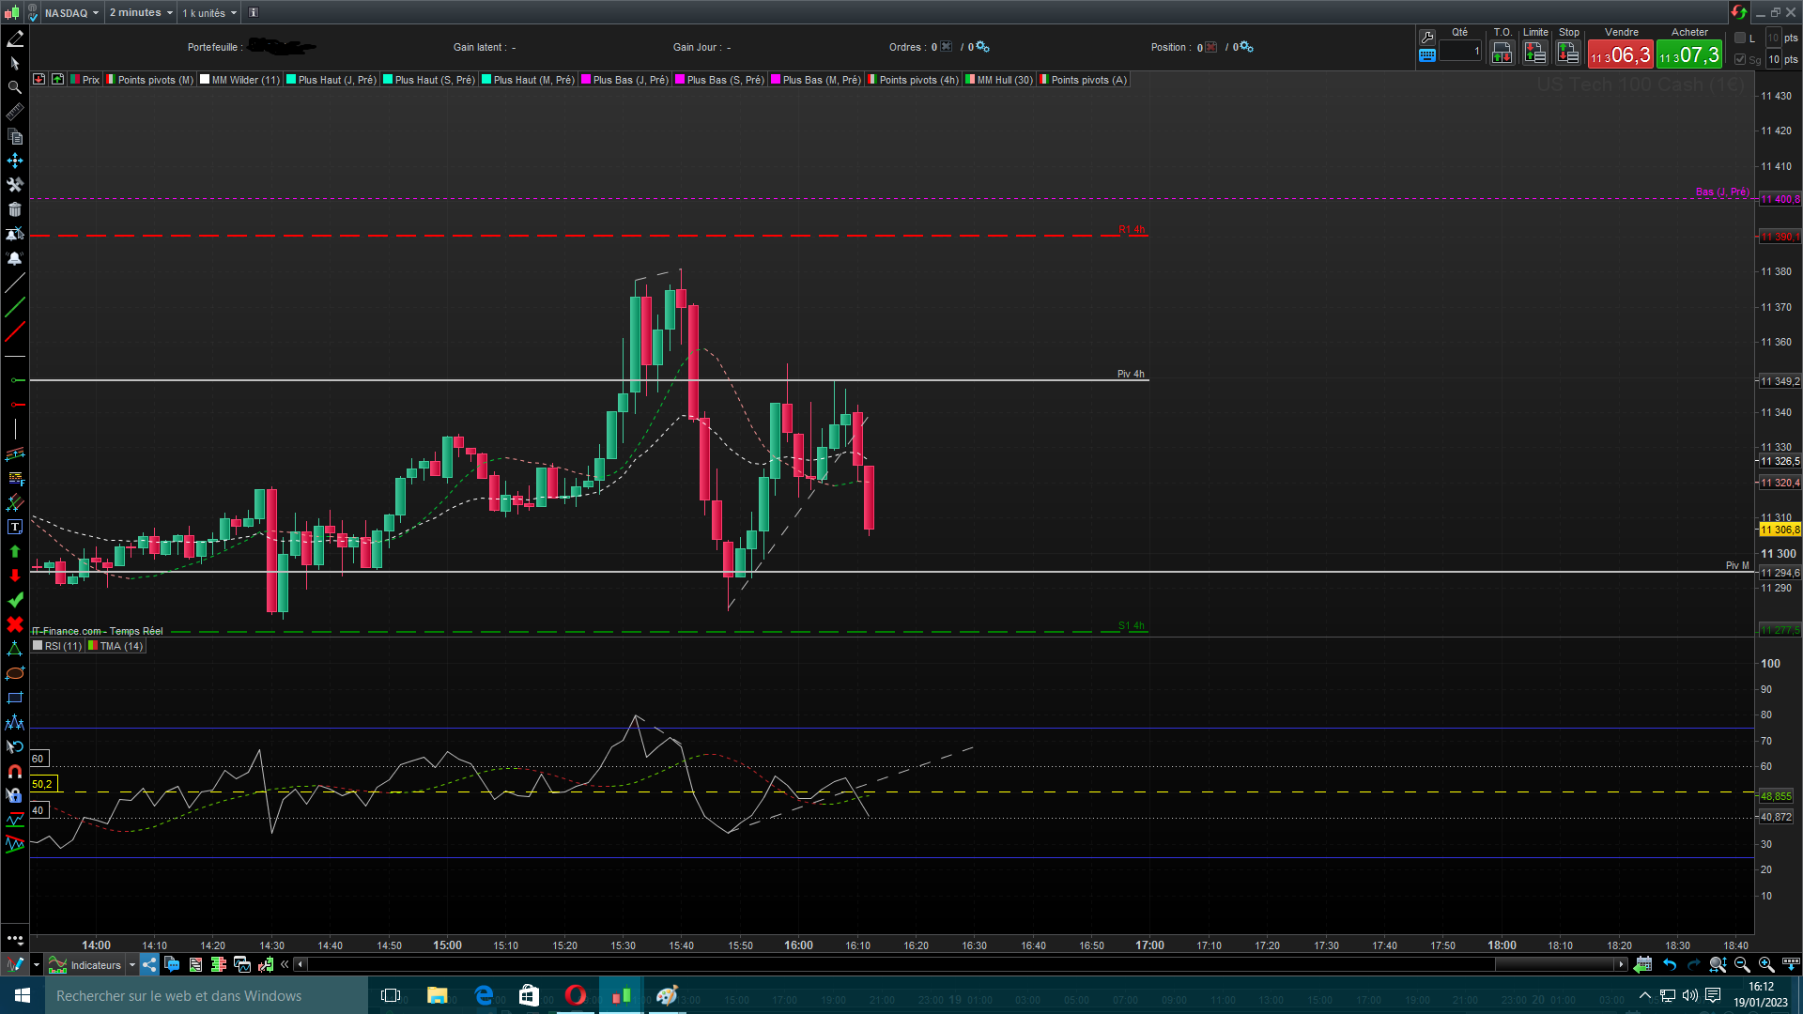This screenshot has height=1014, width=1803.
Task: Open the Stop order icon
Action: coord(1568,54)
